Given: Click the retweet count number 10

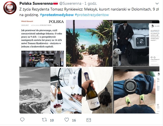Looking at the screenshot, I should pyautogui.click(x=52, y=120).
